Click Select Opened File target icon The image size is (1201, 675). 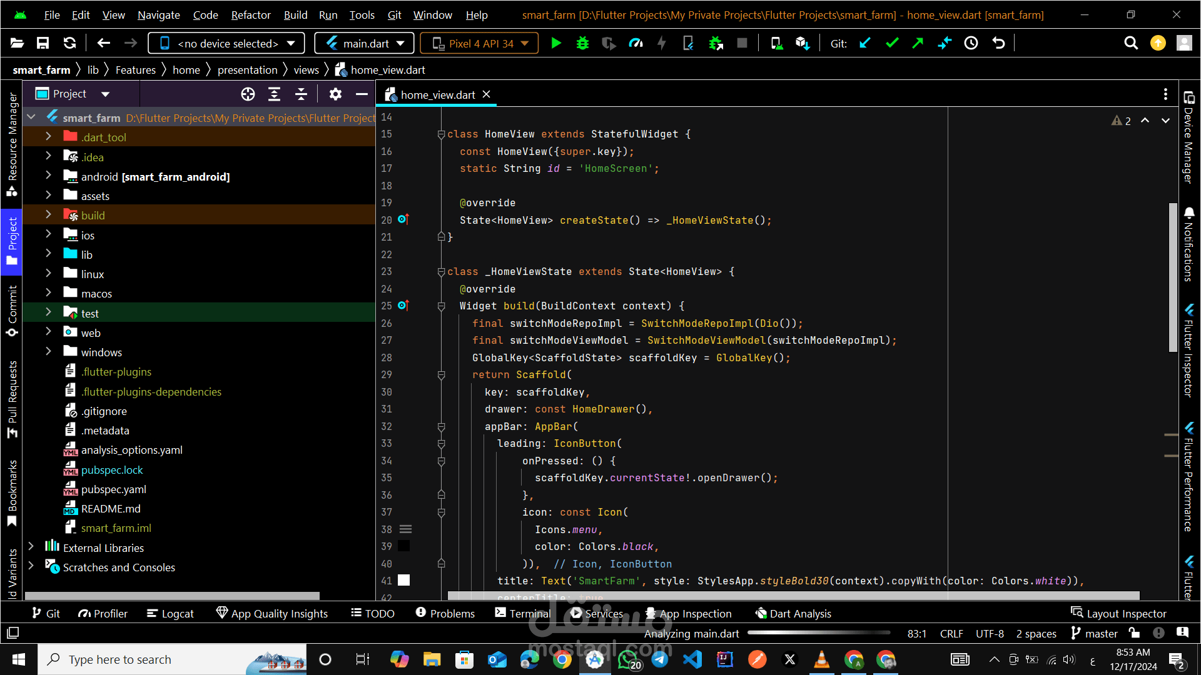(x=248, y=94)
